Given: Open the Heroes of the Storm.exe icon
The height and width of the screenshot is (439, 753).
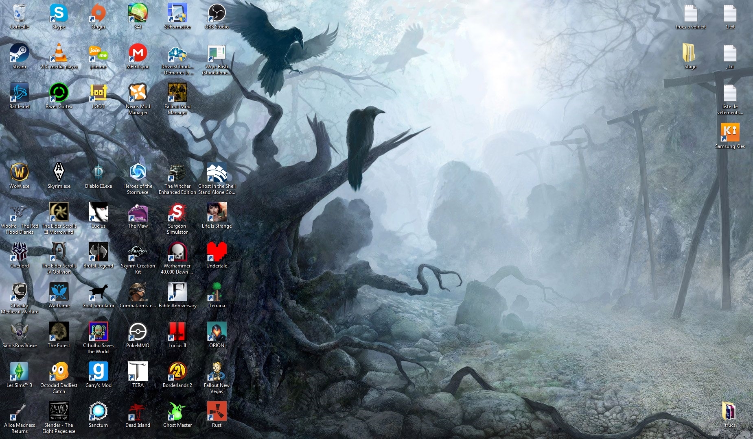Looking at the screenshot, I should pyautogui.click(x=138, y=172).
